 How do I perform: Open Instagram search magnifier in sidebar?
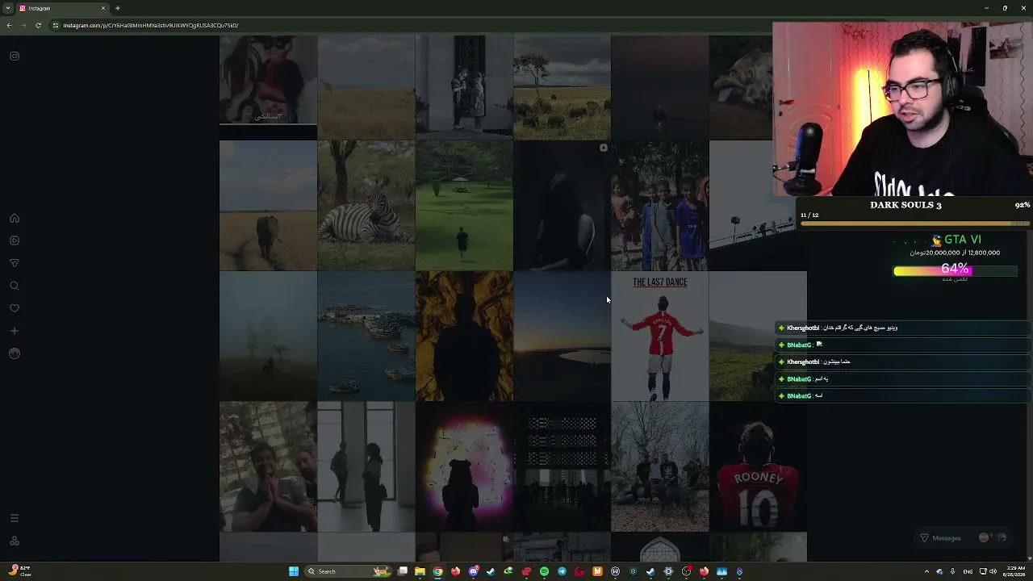point(15,286)
